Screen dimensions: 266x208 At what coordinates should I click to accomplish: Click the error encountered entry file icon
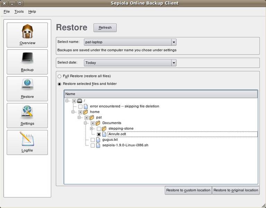coord(86,106)
